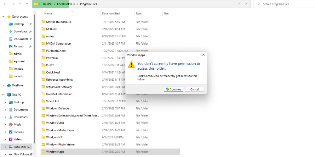This screenshot has width=315, height=157.
Task: Click the warning icon in dialog
Action: click(x=131, y=64)
